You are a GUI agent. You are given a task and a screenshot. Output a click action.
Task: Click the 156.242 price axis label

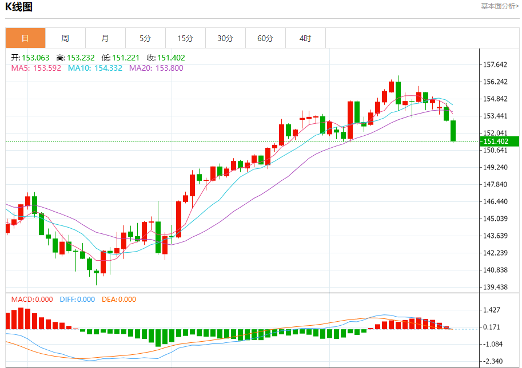pos(495,82)
